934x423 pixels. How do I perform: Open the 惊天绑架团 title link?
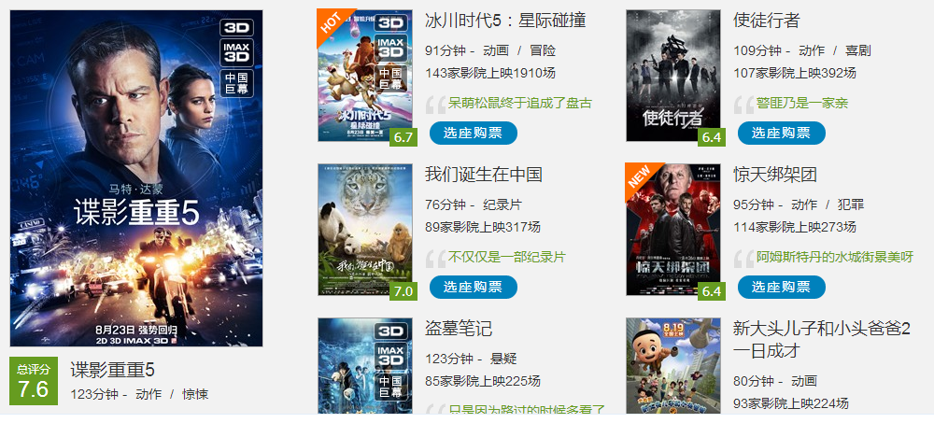(x=774, y=175)
